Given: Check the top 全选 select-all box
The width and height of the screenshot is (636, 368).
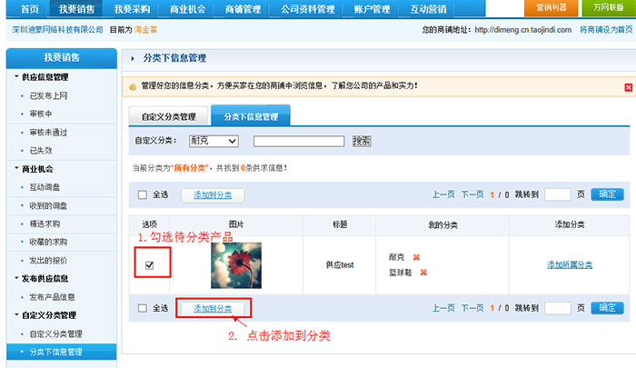Looking at the screenshot, I should 142,194.
